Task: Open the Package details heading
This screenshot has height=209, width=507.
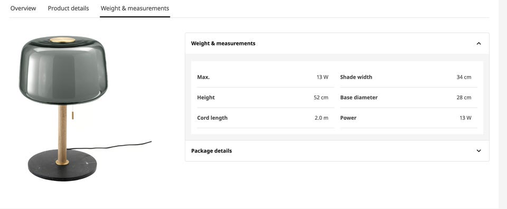Action: point(211,151)
